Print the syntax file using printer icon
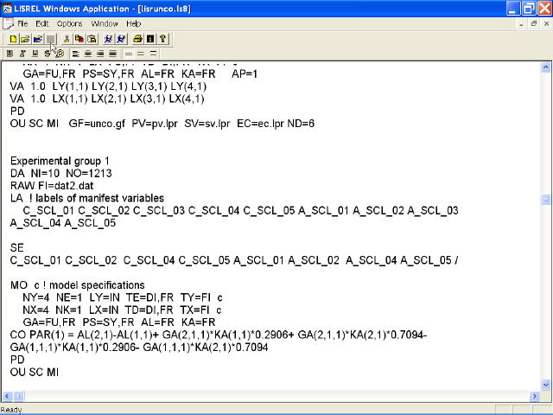Image resolution: width=553 pixels, height=415 pixels. point(137,39)
